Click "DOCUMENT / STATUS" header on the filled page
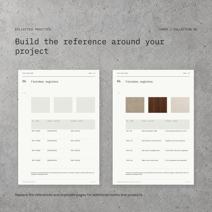 click(x=171, y=121)
